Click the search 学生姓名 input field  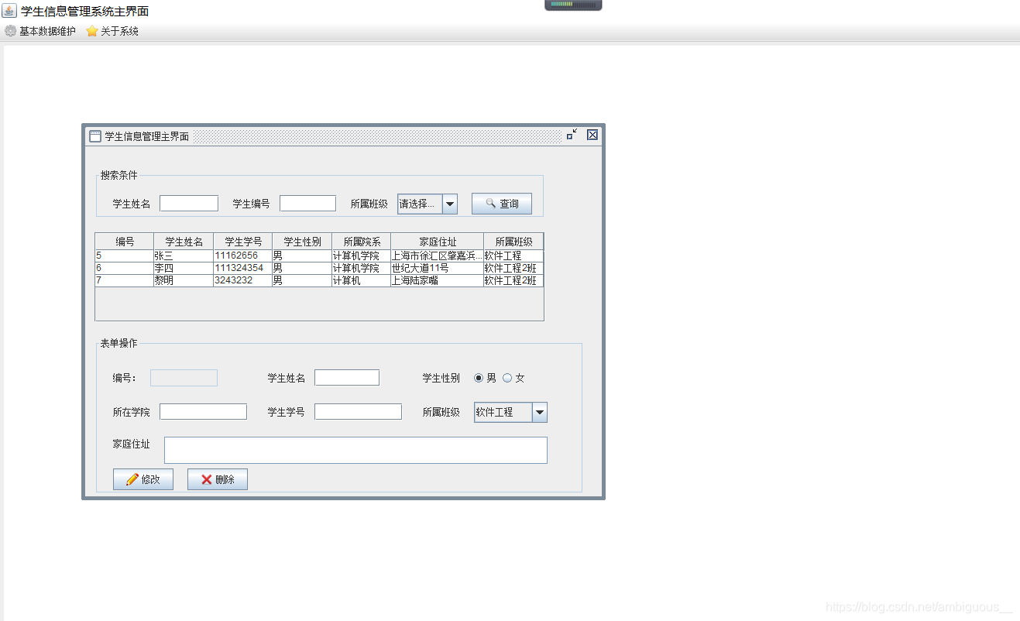pyautogui.click(x=189, y=203)
